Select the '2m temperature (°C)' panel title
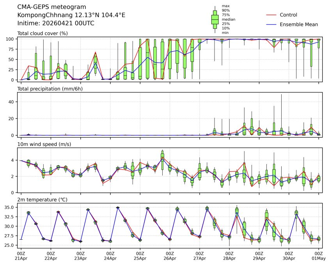330x265 pixels. click(x=43, y=200)
